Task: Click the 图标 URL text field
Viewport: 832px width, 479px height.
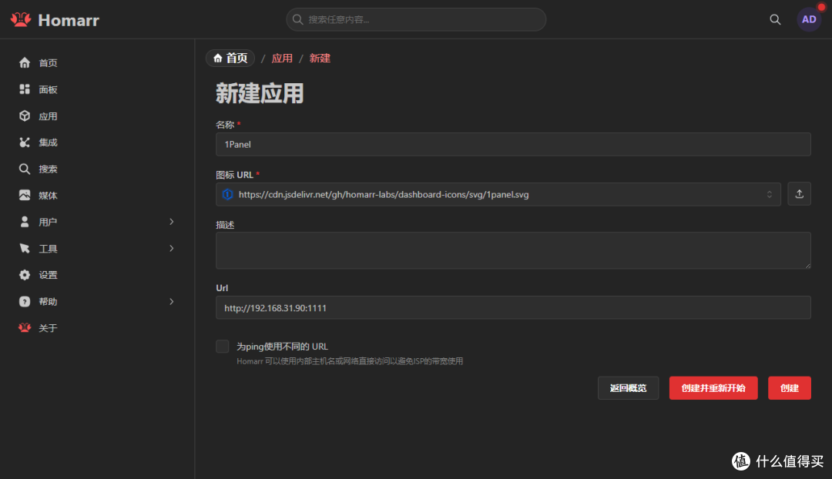Action: pyautogui.click(x=498, y=195)
